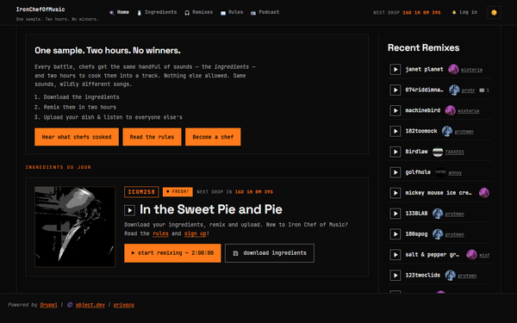Screen dimensions: 517x323
Task: Click the FRESH! badge
Action: [178, 191]
